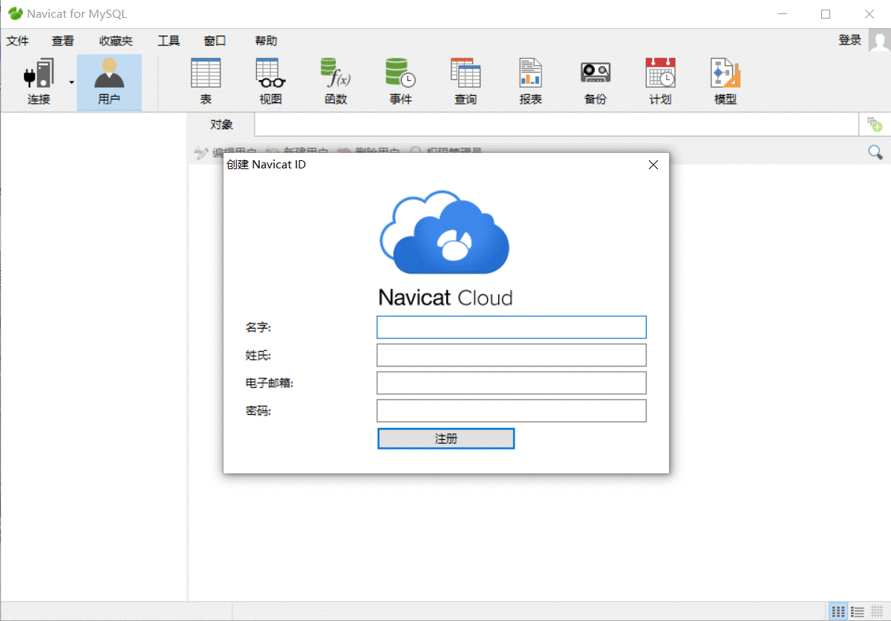Image resolution: width=891 pixels, height=621 pixels.
Task: Open the Connection (连接) toolbar icon
Action: point(39,82)
